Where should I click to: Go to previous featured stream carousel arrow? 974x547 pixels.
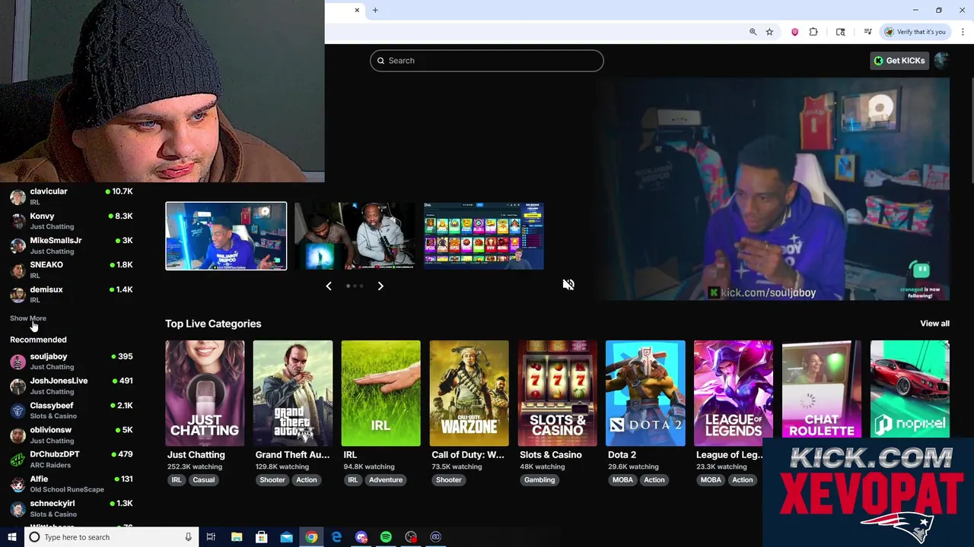click(329, 286)
